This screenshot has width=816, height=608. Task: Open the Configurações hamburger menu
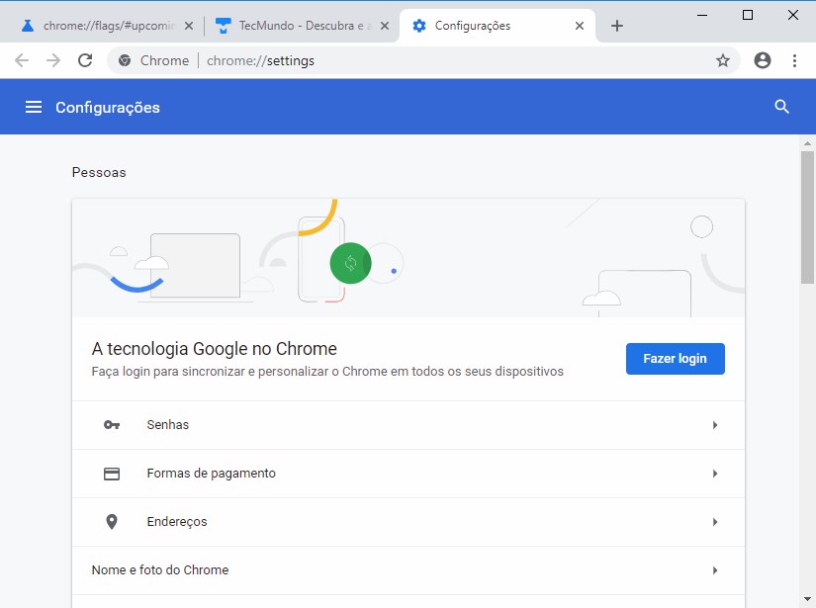pos(34,107)
